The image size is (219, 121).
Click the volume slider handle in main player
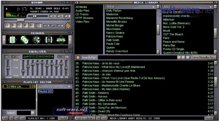(x=35, y=16)
